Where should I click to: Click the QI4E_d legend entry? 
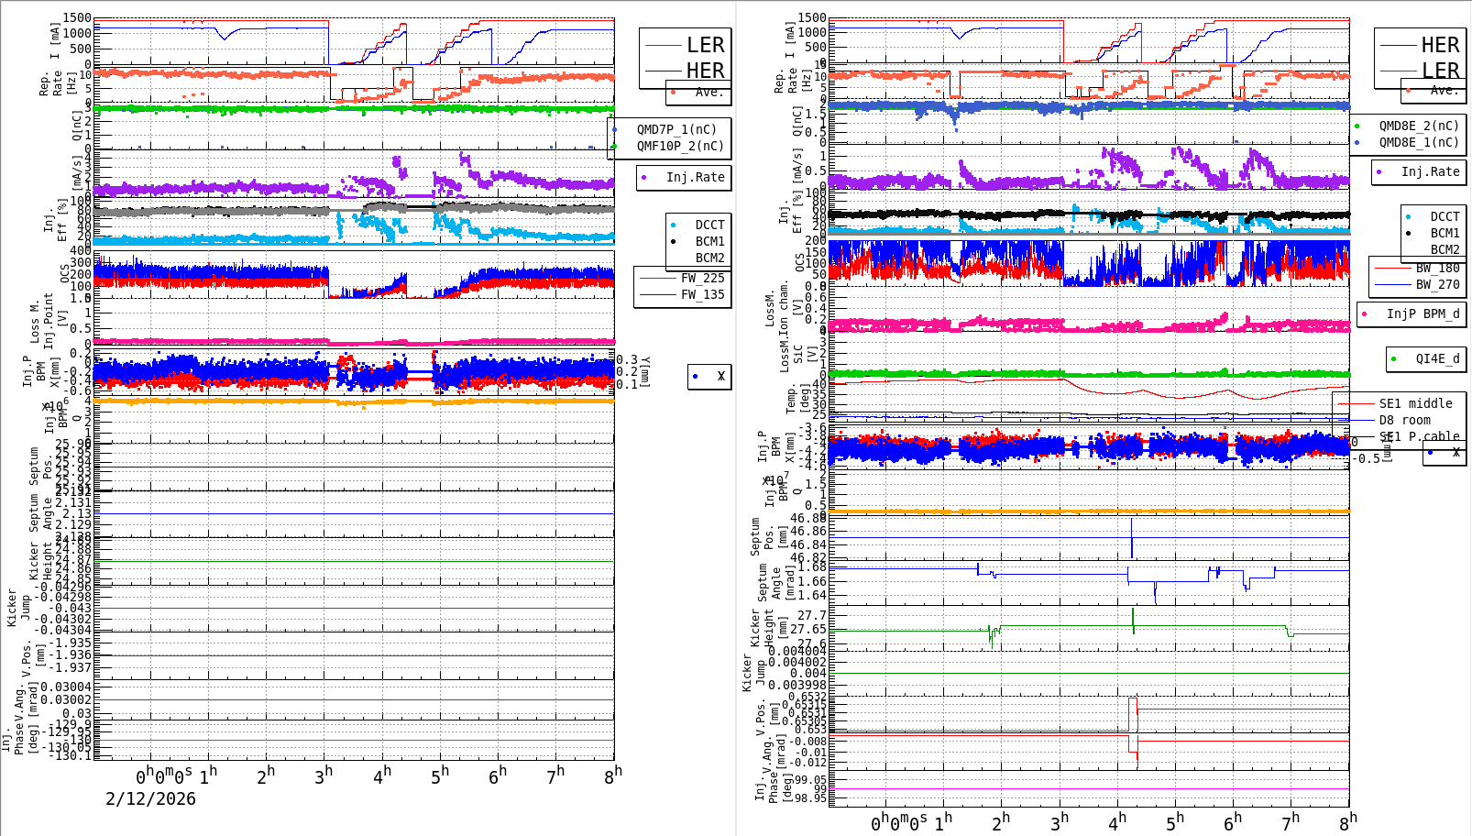click(1437, 358)
